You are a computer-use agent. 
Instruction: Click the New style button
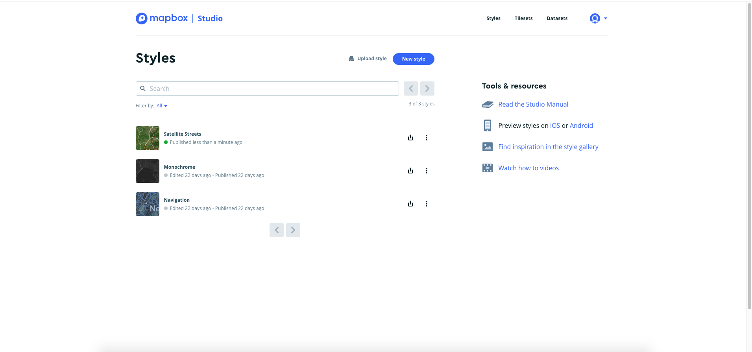coord(413,59)
